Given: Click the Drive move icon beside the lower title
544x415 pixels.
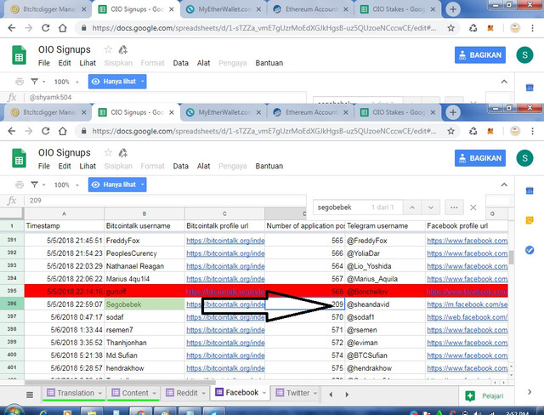Looking at the screenshot, I should 122,153.
